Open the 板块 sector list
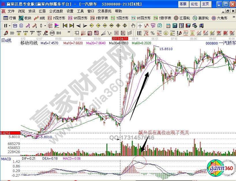Viewport: 236px width, 181px height. (x=25, y=18)
